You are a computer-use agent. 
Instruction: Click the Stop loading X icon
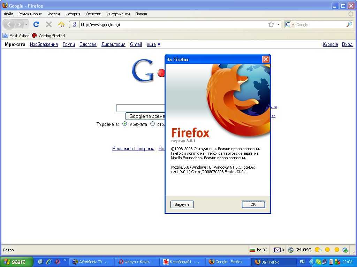49,24
